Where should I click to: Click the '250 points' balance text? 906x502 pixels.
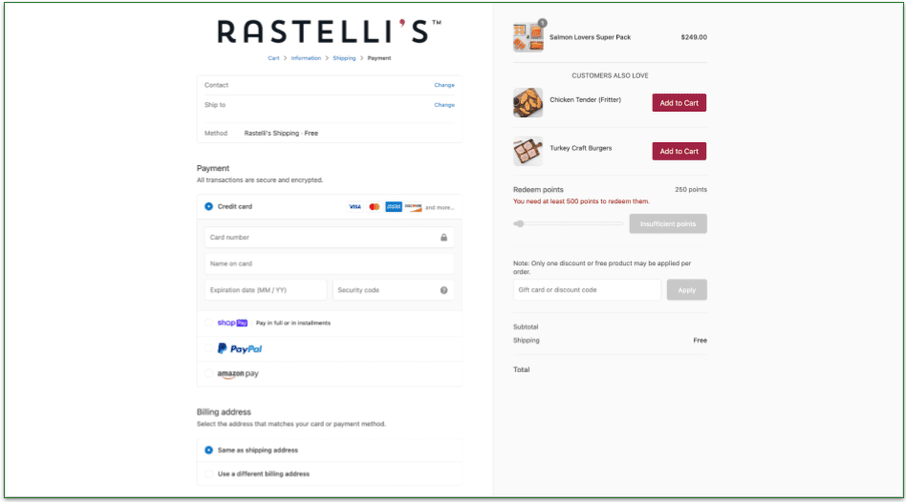tap(690, 189)
